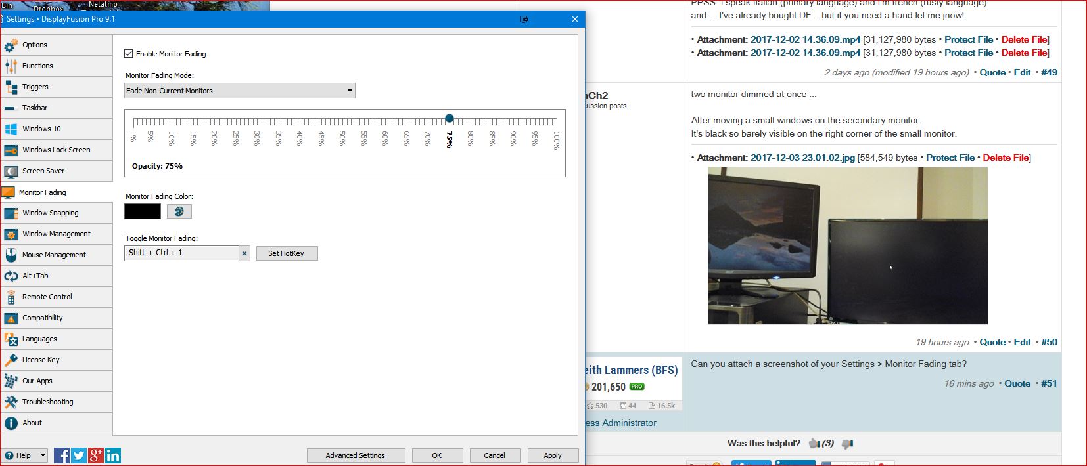Open the color picker palette icon
This screenshot has height=466, width=1087.
point(179,211)
